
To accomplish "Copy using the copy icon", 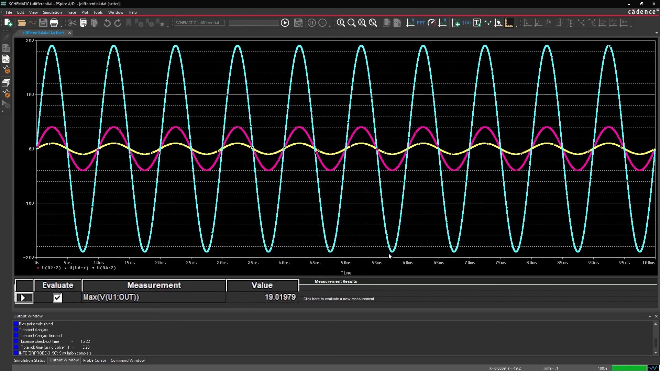I will pyautogui.click(x=83, y=23).
